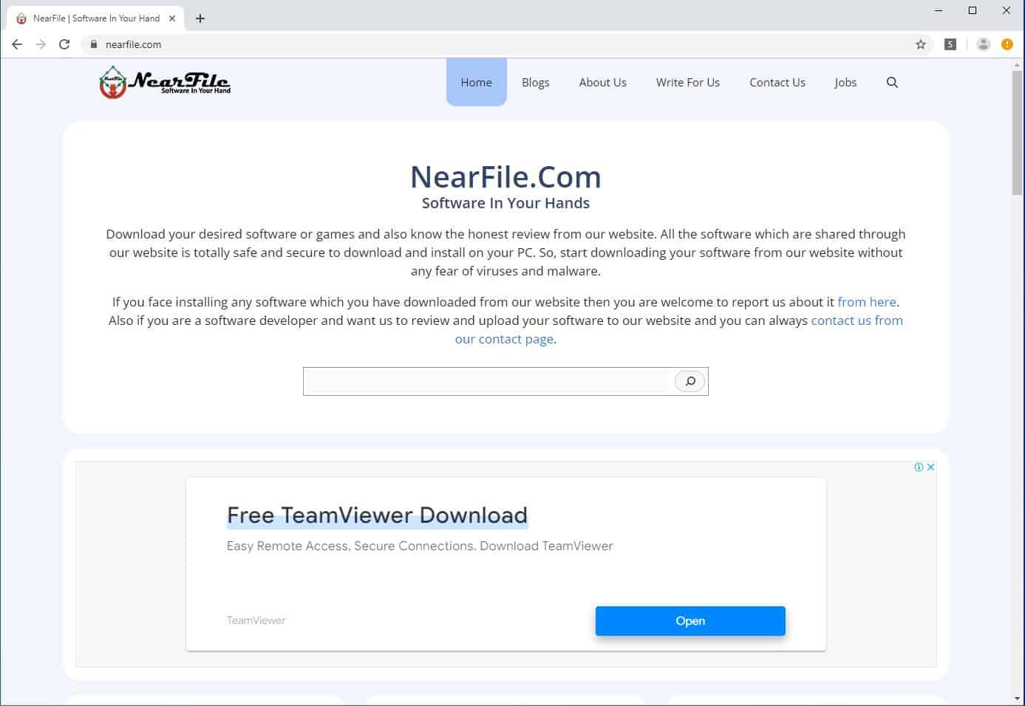Screen dimensions: 1025x706
Task: Bookmark this page with star icon
Action: pos(921,44)
